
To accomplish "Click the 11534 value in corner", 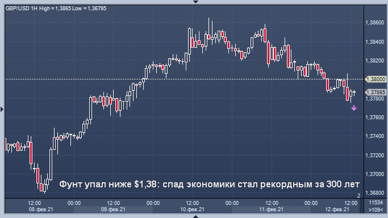I will pyautogui.click(x=376, y=203).
